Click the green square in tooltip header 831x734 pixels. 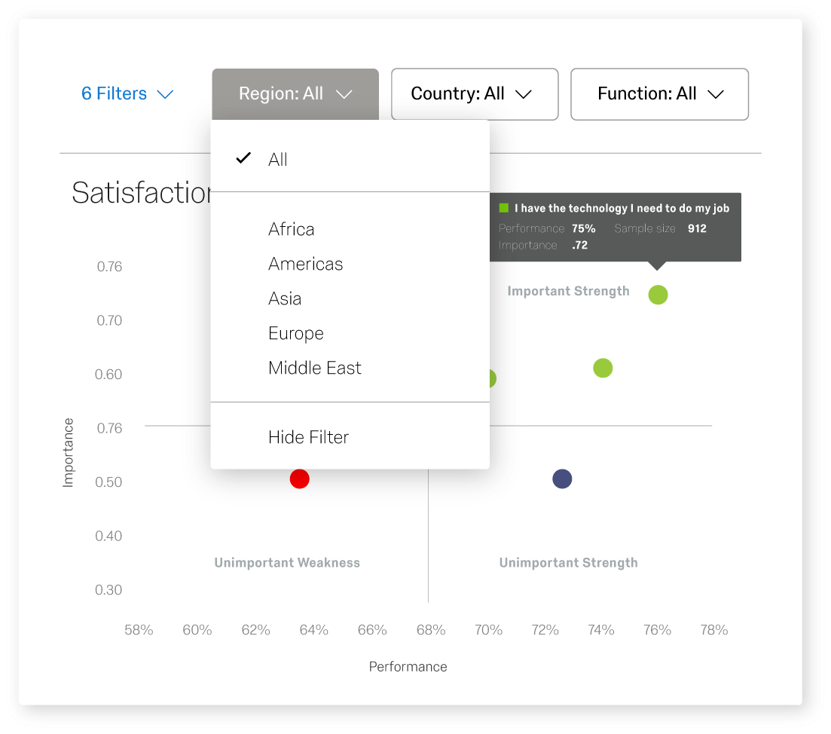pyautogui.click(x=503, y=208)
